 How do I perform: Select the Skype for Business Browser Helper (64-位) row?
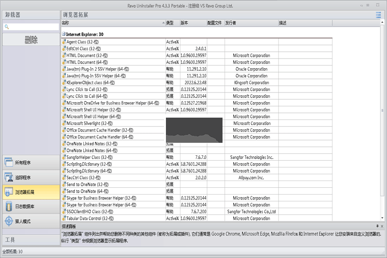pyautogui.click(x=197, y=205)
